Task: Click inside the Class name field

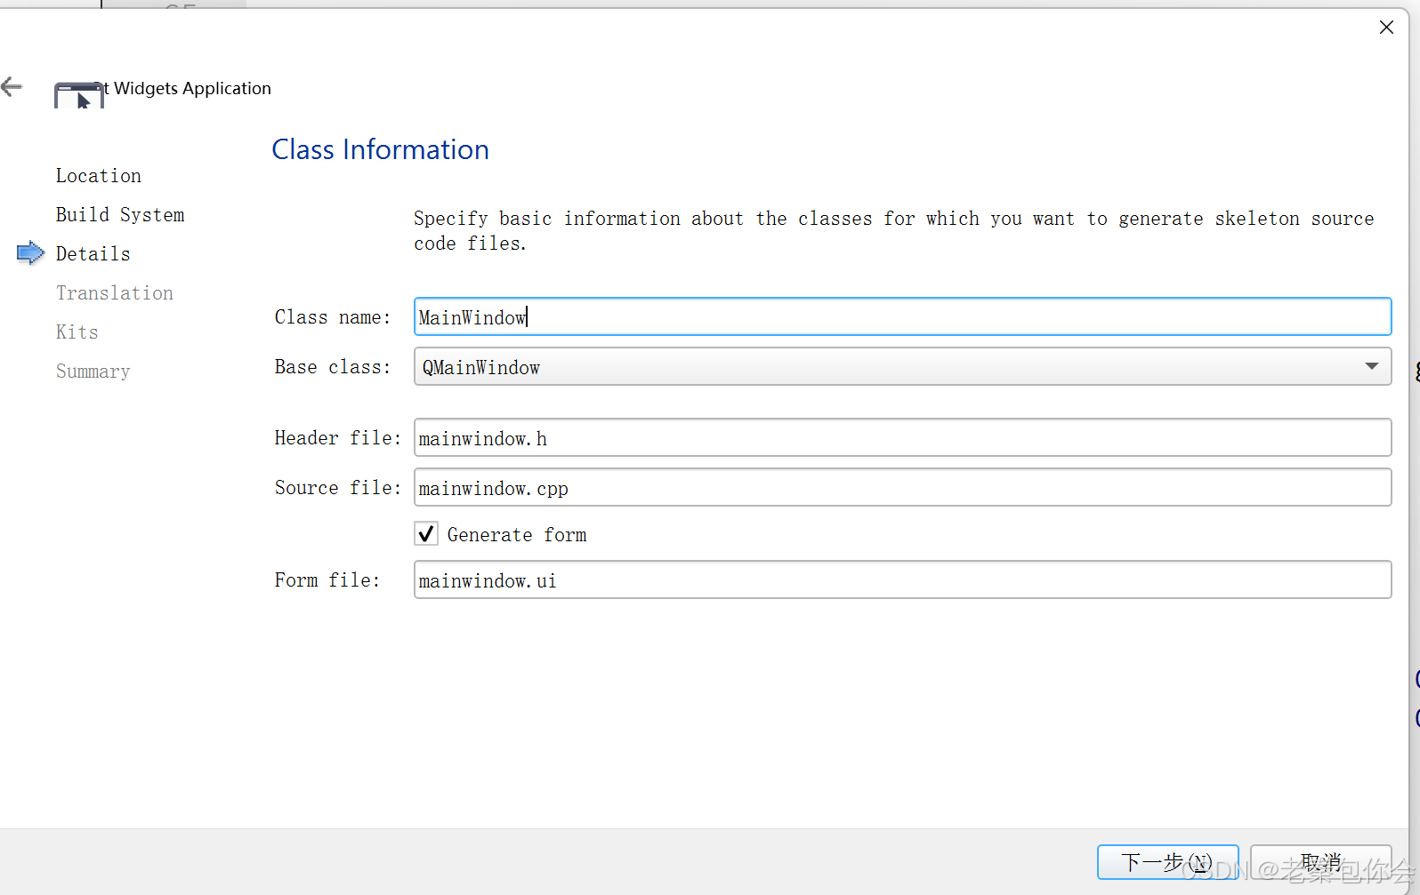Action: point(902,317)
